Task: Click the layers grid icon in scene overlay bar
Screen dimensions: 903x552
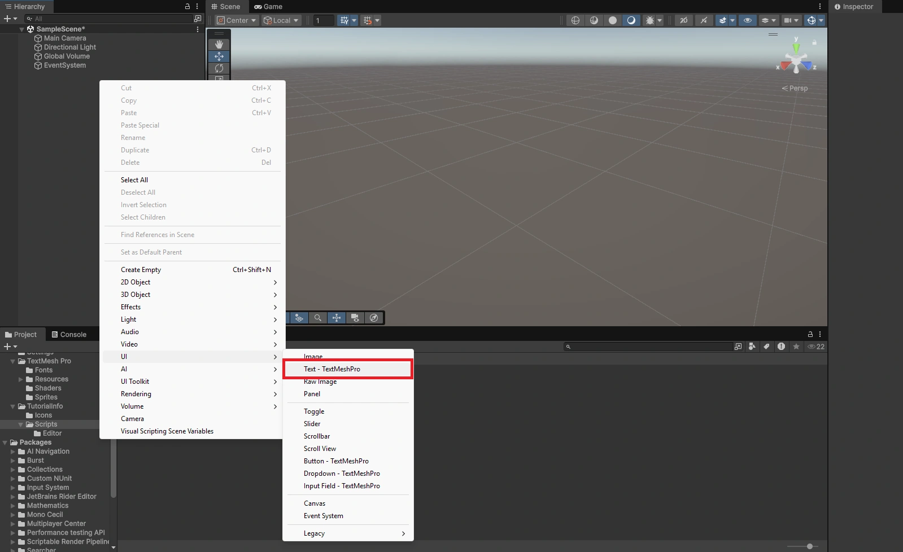Action: (299, 318)
